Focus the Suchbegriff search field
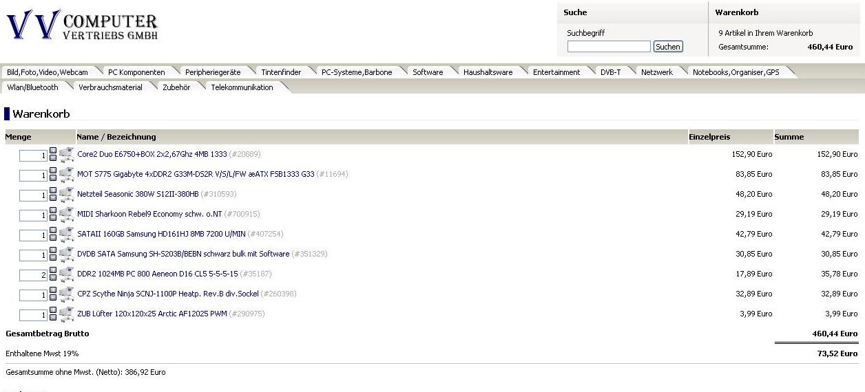Image resolution: width=865 pixels, height=392 pixels. [609, 47]
